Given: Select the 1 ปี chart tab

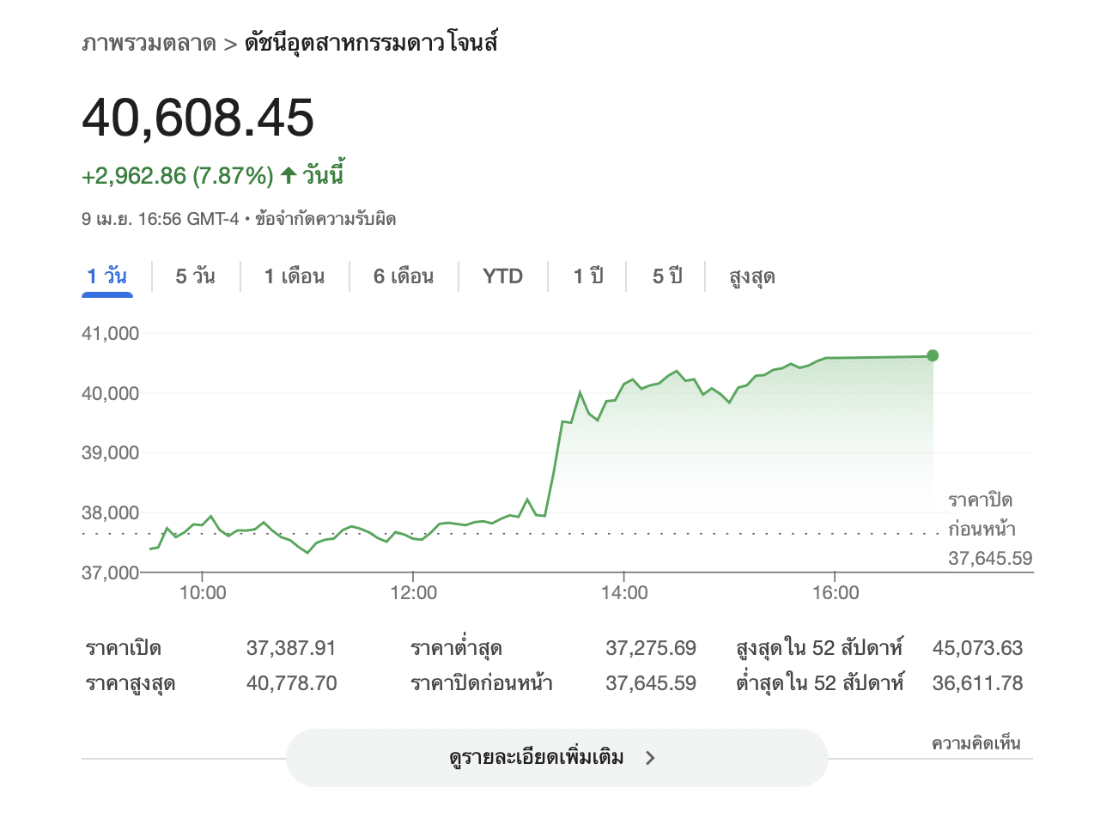Looking at the screenshot, I should 587,276.
